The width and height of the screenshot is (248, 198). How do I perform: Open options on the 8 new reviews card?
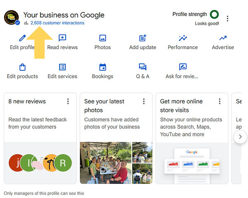click(x=68, y=101)
